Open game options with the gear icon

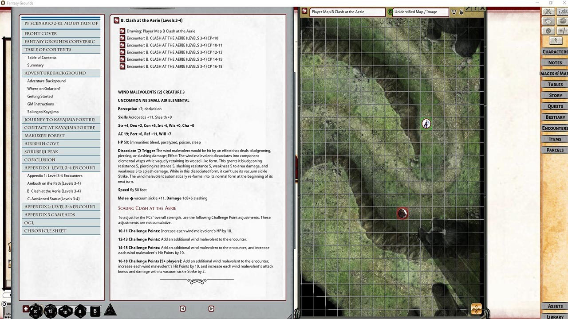548,31
